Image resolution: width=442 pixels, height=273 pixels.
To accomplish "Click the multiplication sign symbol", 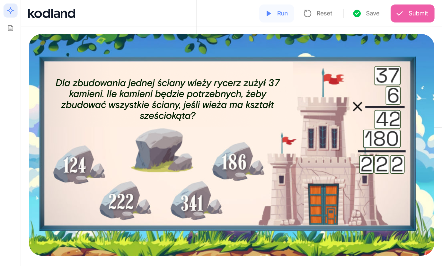I will pyautogui.click(x=357, y=107).
